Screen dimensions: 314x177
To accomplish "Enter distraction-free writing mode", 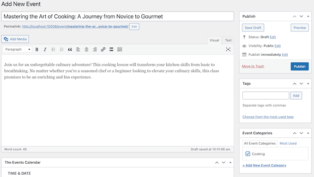I will point(228,49).
